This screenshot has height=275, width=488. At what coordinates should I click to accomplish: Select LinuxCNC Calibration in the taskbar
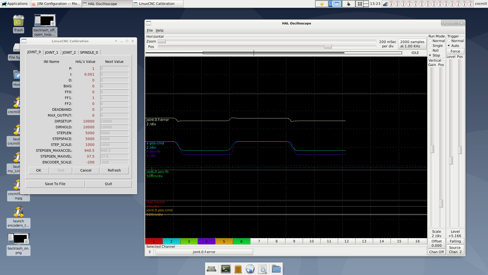point(158,4)
